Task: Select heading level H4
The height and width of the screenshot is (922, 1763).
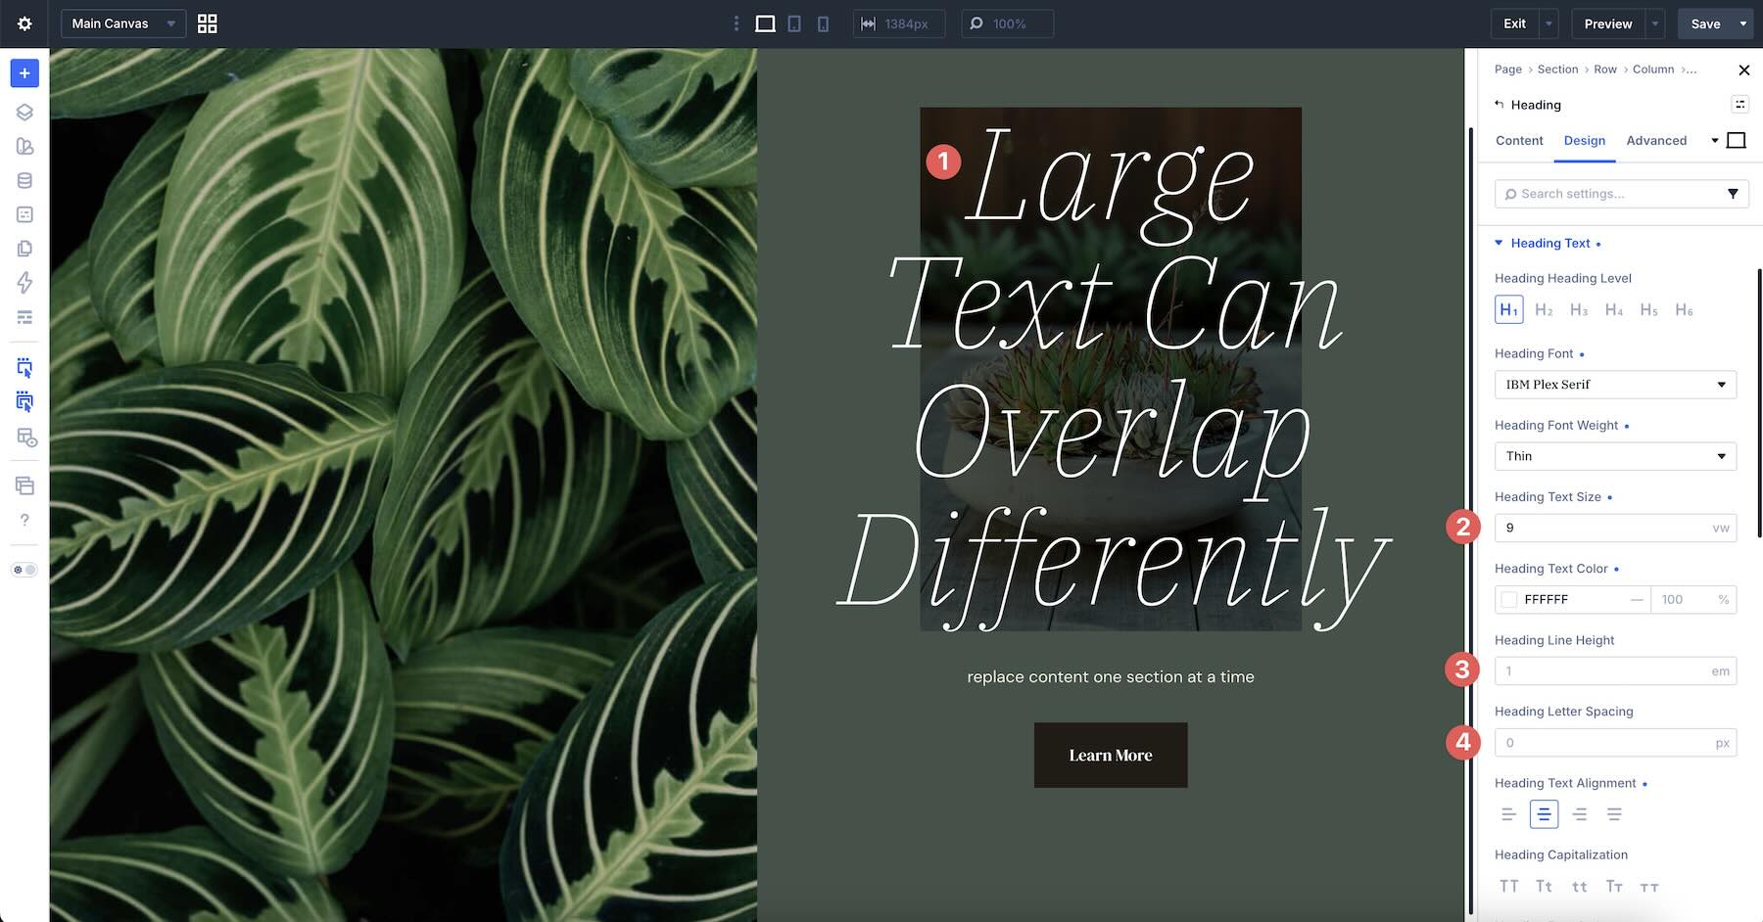Action: 1614,309
